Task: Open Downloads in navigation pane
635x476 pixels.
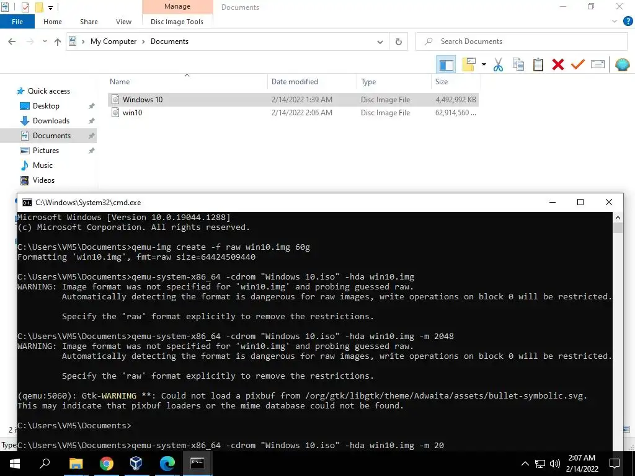Action: click(51, 121)
